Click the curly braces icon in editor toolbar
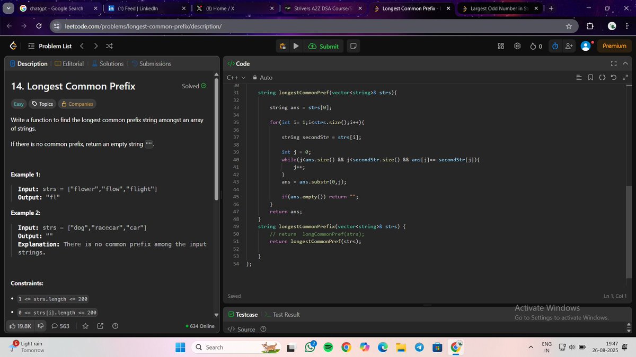This screenshot has width=636, height=357. click(602, 78)
